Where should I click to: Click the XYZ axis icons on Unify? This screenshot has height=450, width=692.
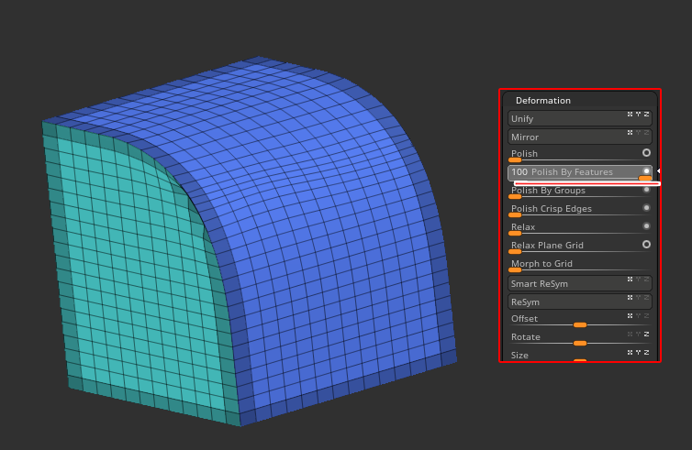tap(638, 115)
